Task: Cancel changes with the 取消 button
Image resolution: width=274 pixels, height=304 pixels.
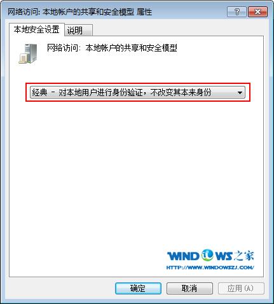Action: point(189,288)
